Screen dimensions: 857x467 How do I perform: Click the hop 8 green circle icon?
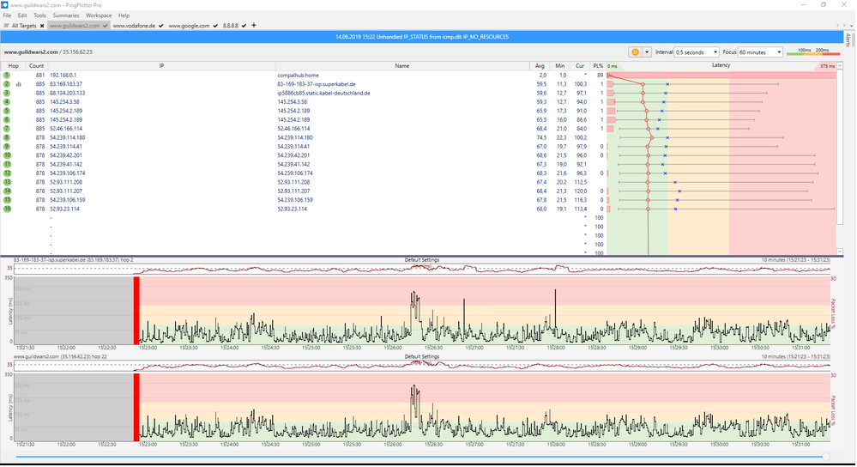[6, 137]
